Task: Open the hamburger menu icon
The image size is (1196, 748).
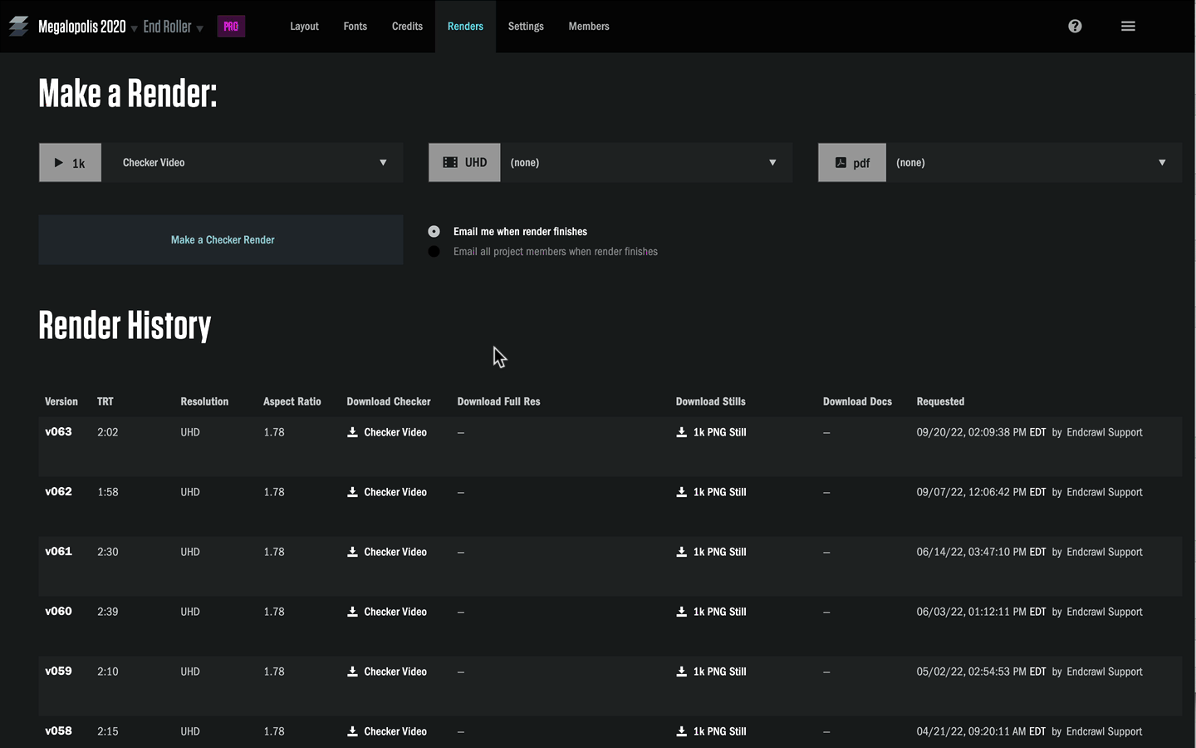Action: pyautogui.click(x=1128, y=26)
